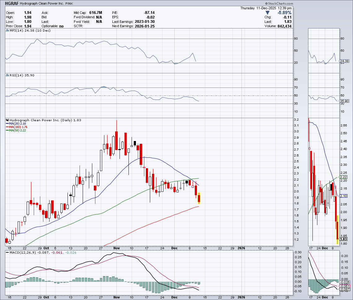This screenshot has width=353, height=300.
Task: Click the candlestick icon beside Hydrograph (Daily) label
Action: (7, 120)
